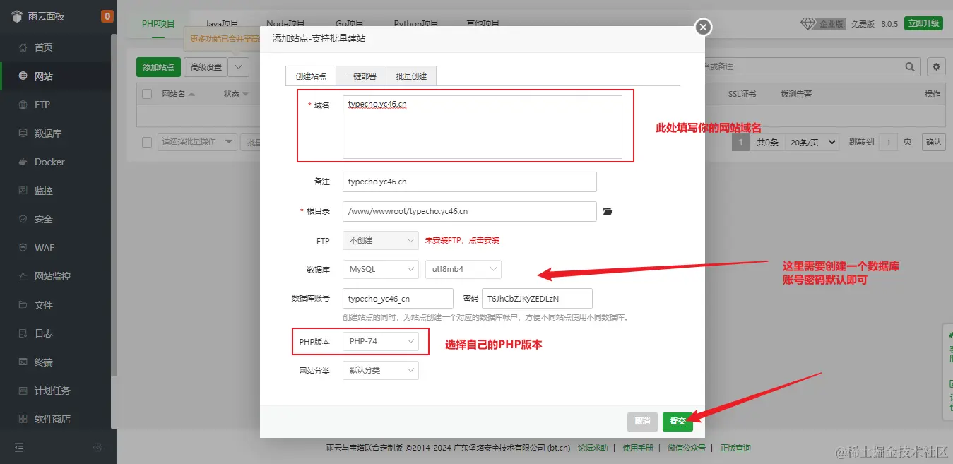Click the grey 取消 cancel button

[x=642, y=421]
